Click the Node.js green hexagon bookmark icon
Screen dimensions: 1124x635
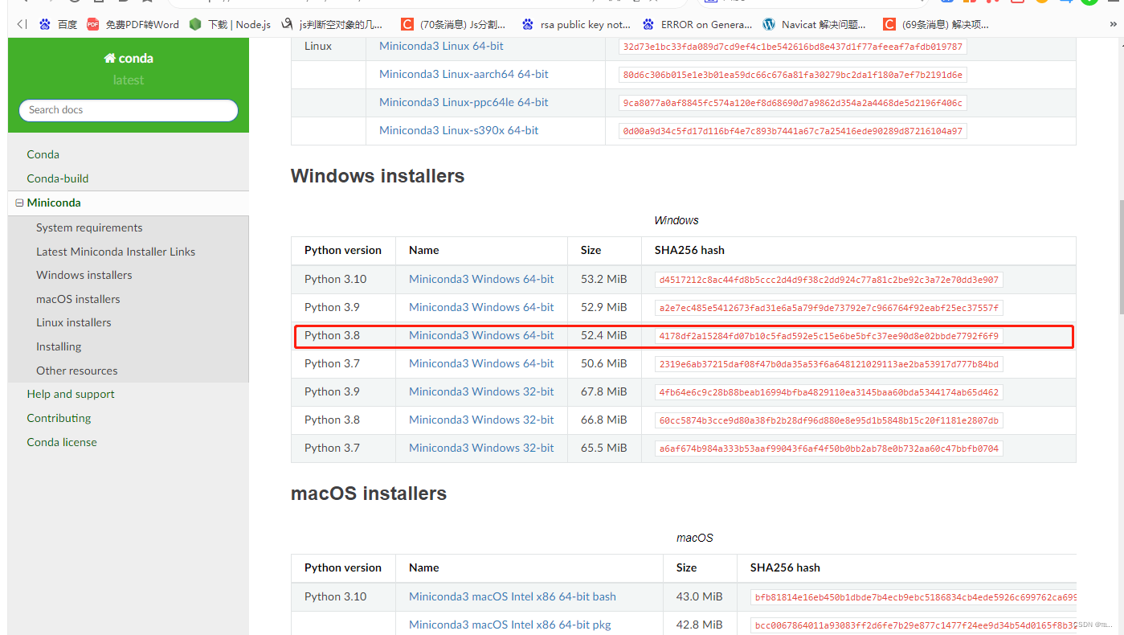(195, 24)
